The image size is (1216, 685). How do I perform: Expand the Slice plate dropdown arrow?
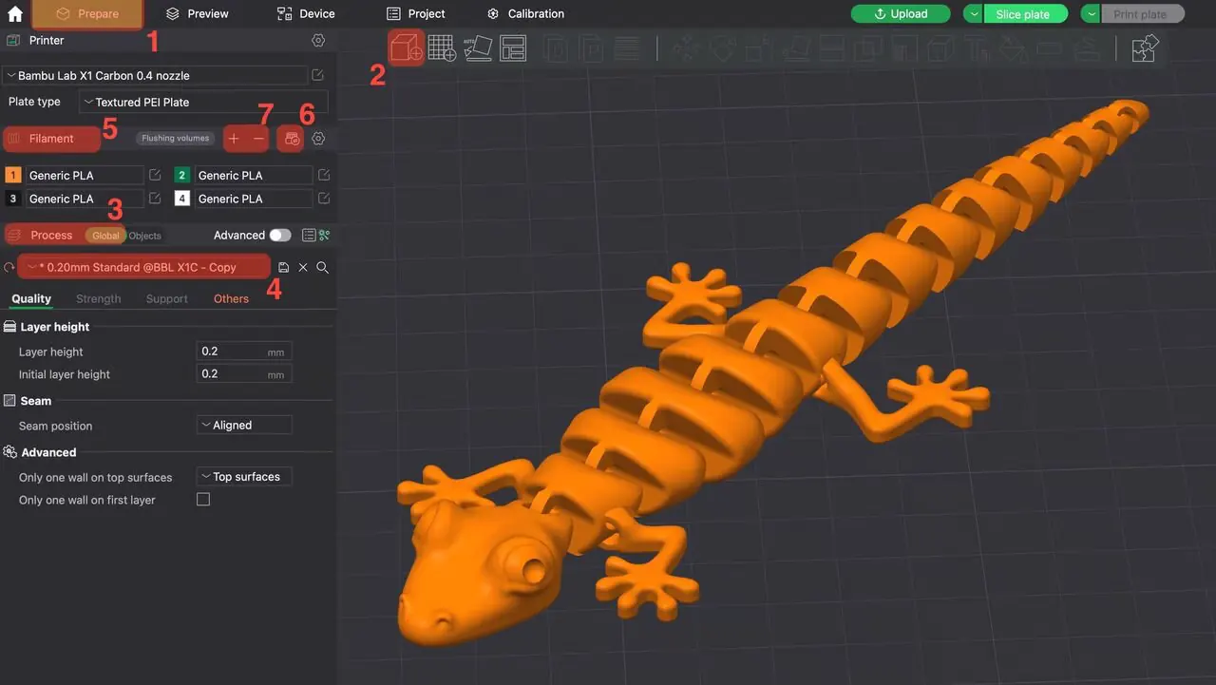click(974, 14)
